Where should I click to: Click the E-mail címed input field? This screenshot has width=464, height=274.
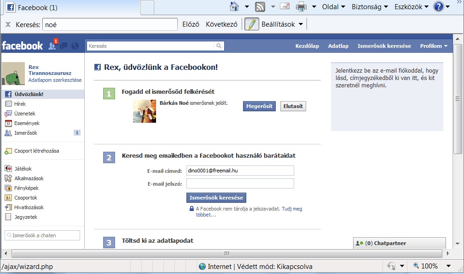click(x=240, y=171)
